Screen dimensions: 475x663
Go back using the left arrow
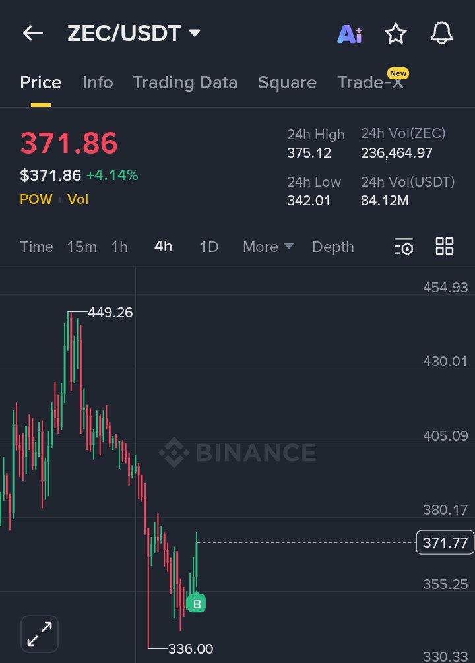32,33
